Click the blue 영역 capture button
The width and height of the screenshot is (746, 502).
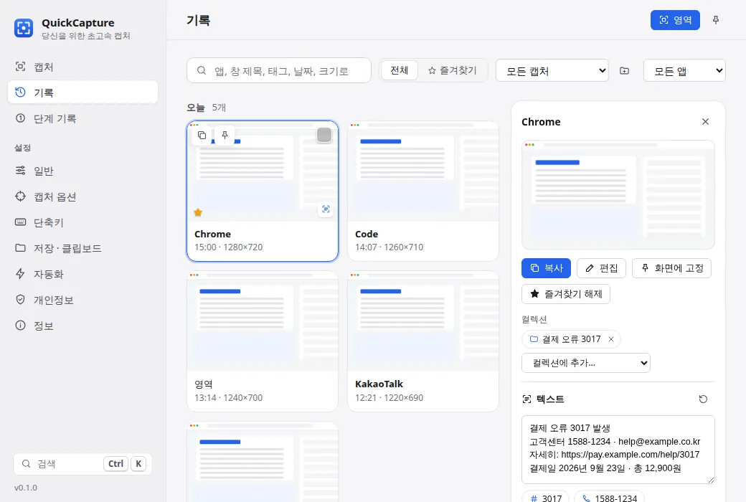(675, 20)
